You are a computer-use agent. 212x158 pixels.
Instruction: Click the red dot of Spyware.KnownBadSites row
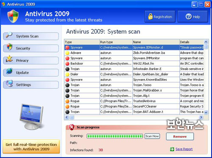pos(67,80)
